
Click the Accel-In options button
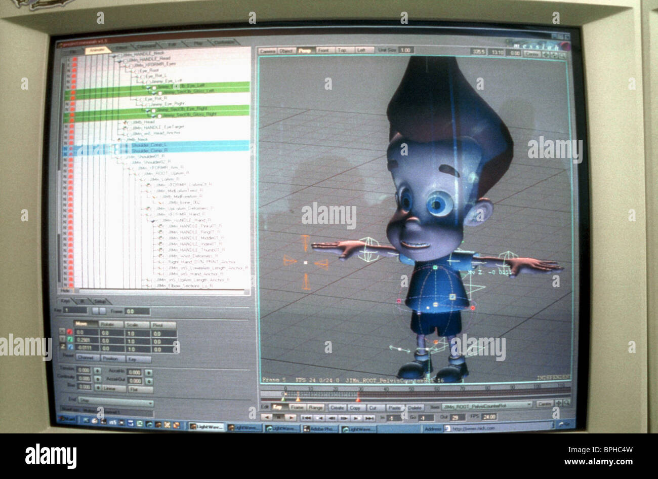148,372
